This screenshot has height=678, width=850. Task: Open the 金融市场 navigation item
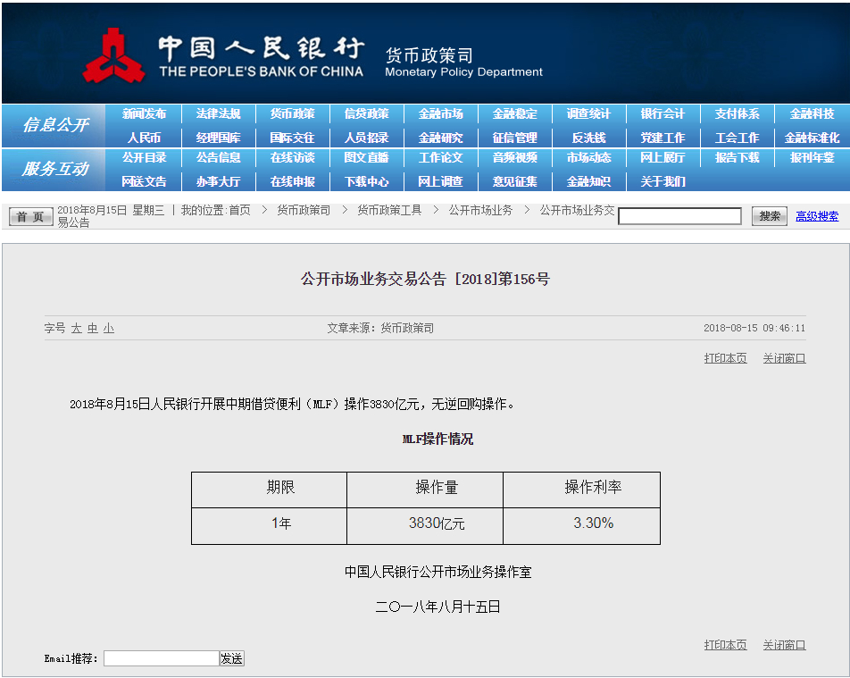click(440, 114)
